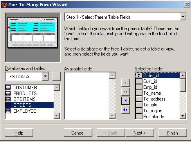This screenshot has height=142, width=191.
Task: Select the To_city field
Action: [x=161, y=105]
